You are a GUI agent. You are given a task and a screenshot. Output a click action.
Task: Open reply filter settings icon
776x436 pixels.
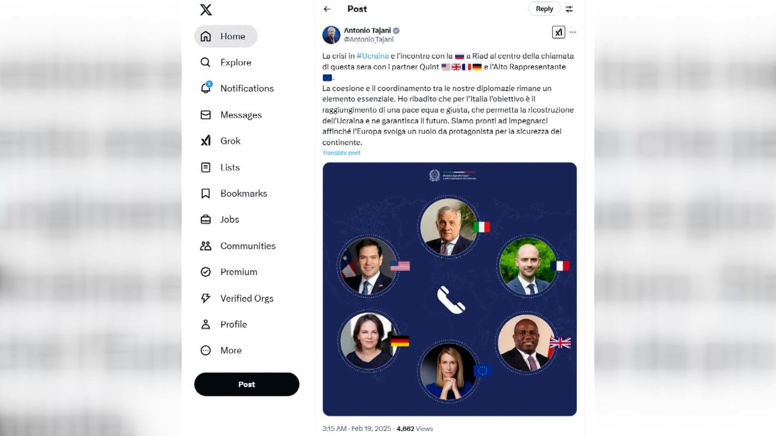click(x=569, y=9)
